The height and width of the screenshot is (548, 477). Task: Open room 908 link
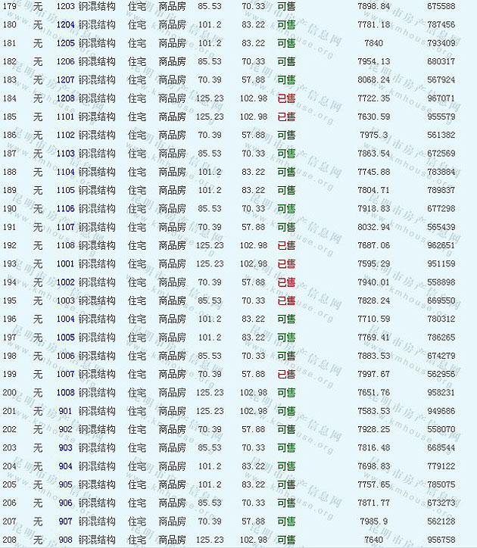click(x=66, y=540)
